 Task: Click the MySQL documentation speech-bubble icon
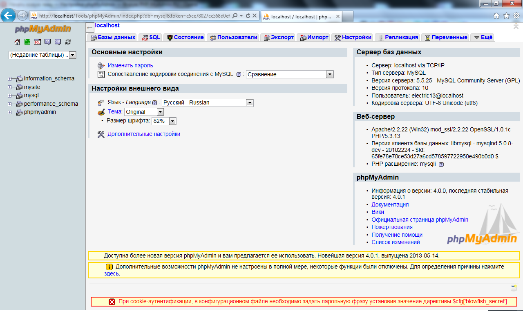tap(58, 42)
